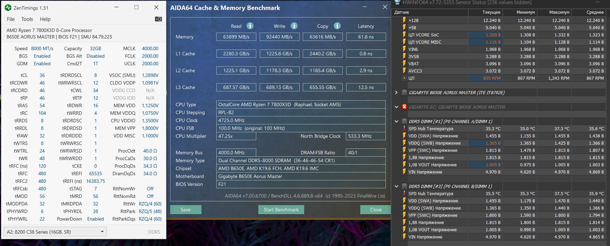Click the L3 Cache Latency 12.5 ns field
The height and width of the screenshot is (246, 610).
coord(366,87)
